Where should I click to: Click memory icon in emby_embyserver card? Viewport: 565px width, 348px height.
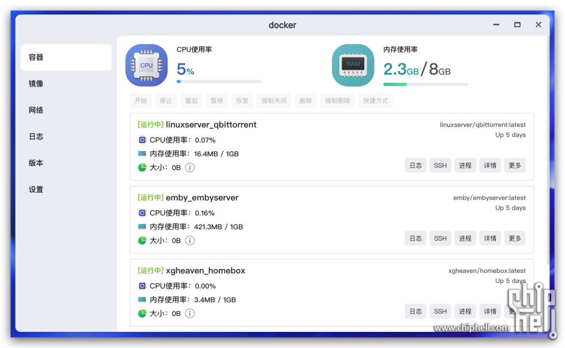[x=142, y=227]
